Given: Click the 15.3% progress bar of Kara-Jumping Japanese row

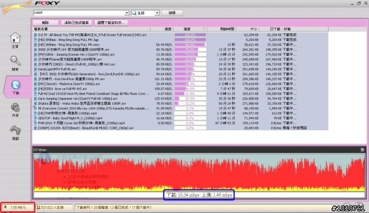Looking at the screenshot, I should tap(190, 98).
